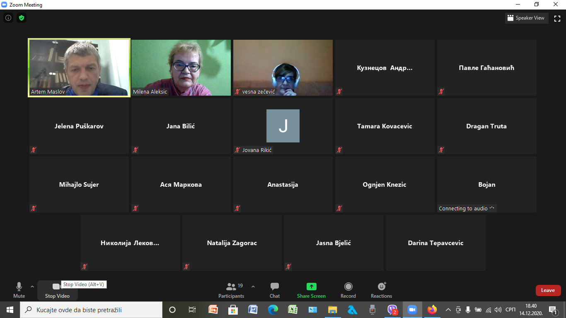
Task: Expand the arrow beside Participants
Action: [x=253, y=287]
